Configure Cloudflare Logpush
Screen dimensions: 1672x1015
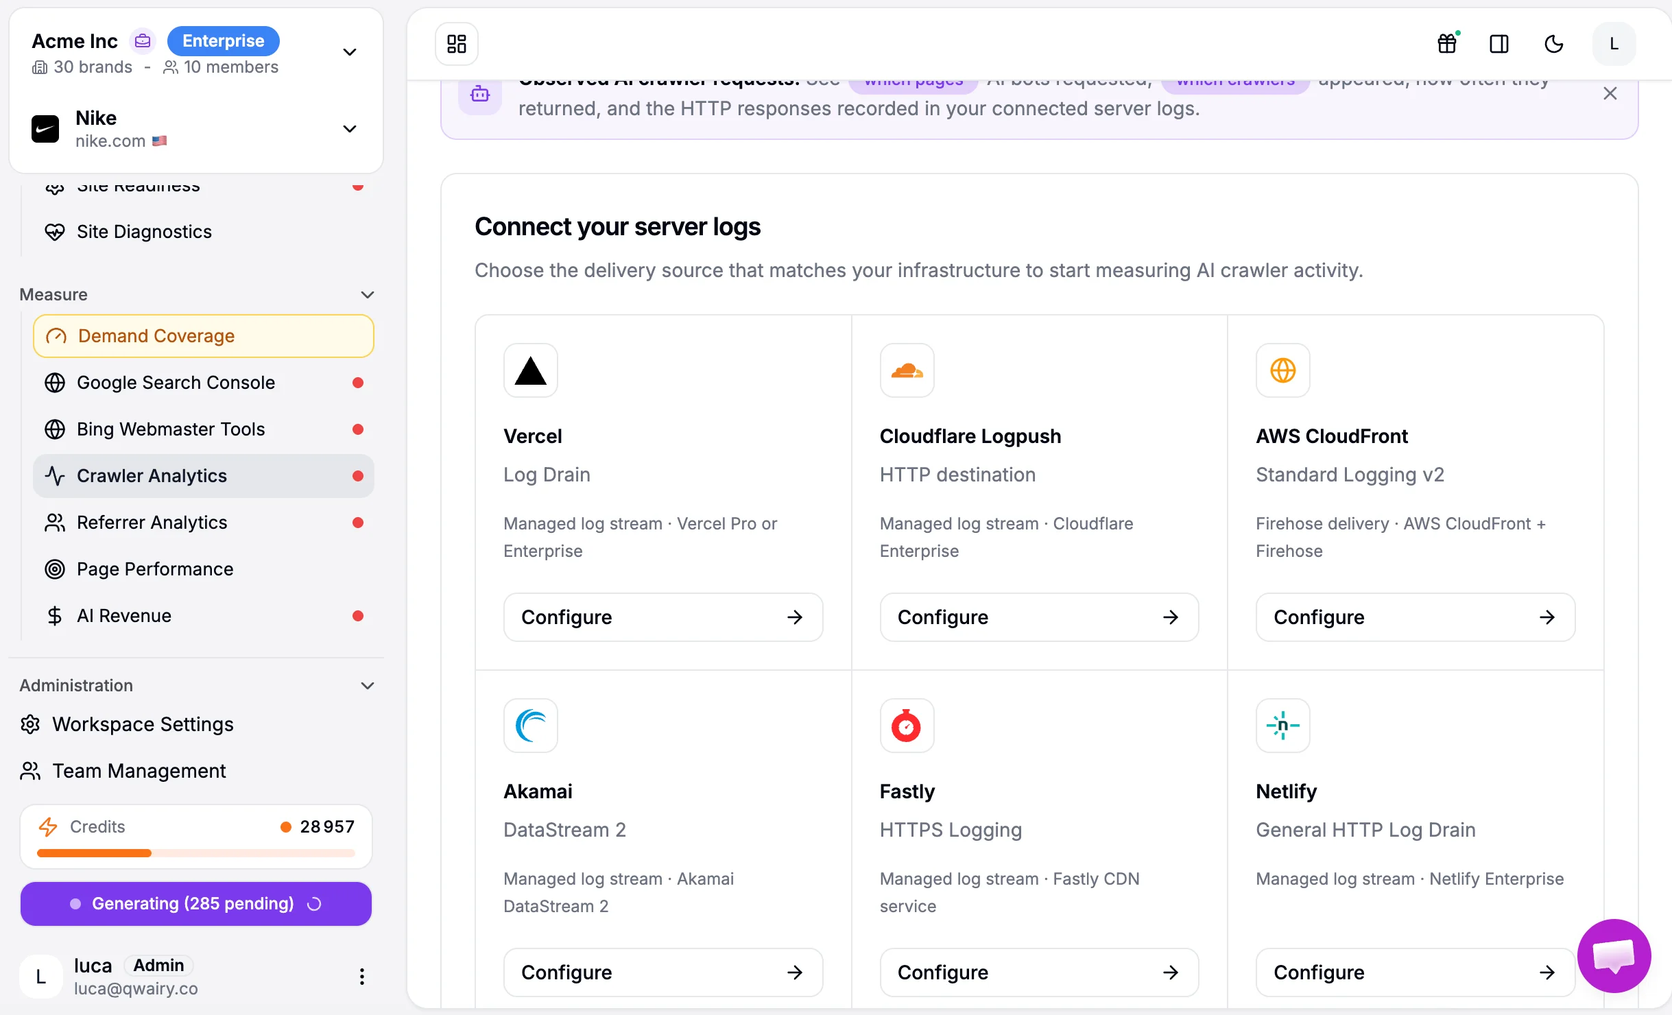point(1039,617)
